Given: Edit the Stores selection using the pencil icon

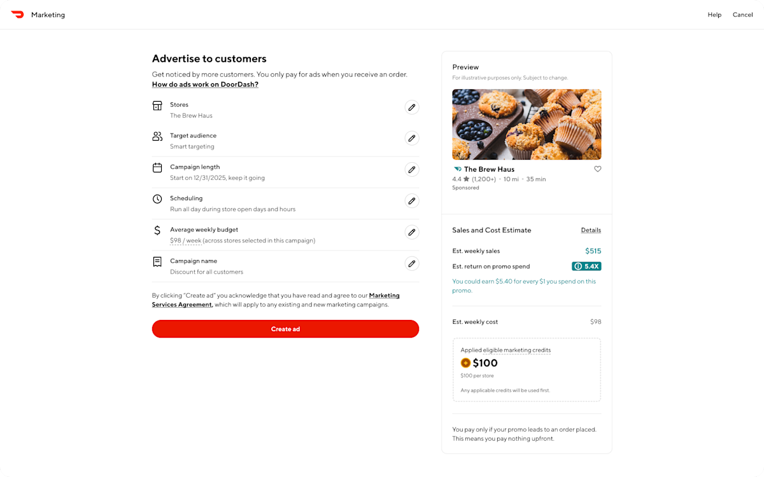Looking at the screenshot, I should (412, 107).
